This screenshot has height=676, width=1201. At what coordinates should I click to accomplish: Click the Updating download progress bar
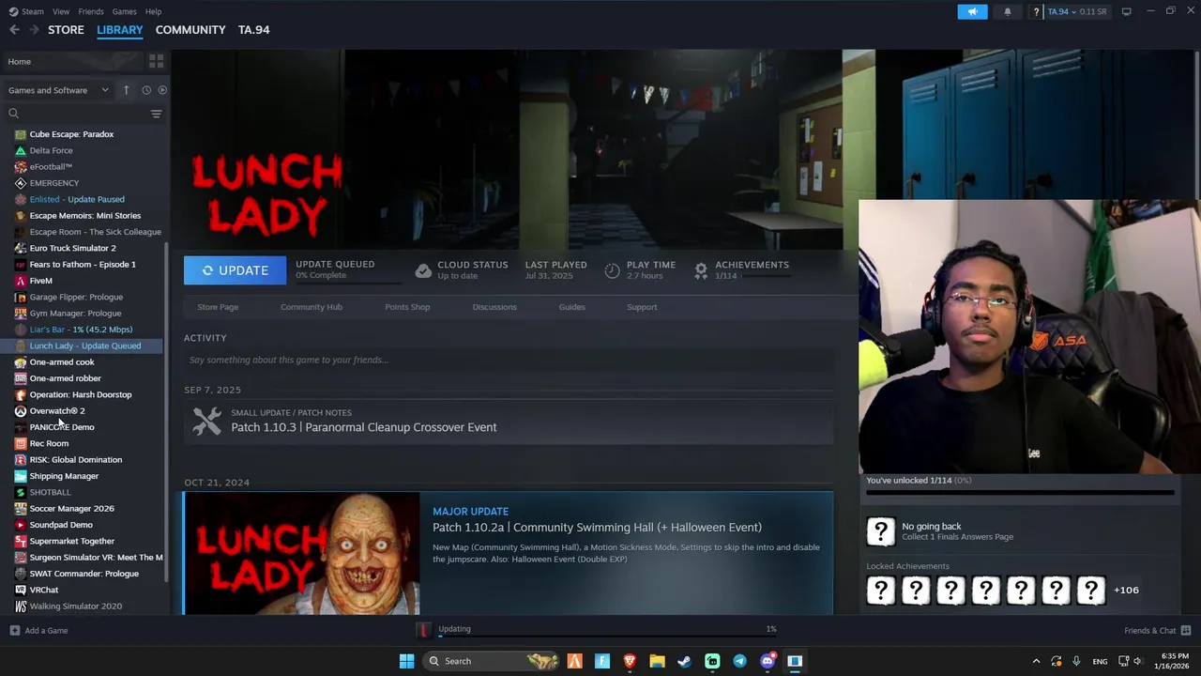tap(607, 636)
